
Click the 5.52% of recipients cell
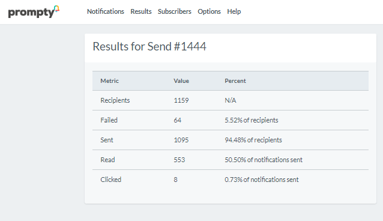252,120
